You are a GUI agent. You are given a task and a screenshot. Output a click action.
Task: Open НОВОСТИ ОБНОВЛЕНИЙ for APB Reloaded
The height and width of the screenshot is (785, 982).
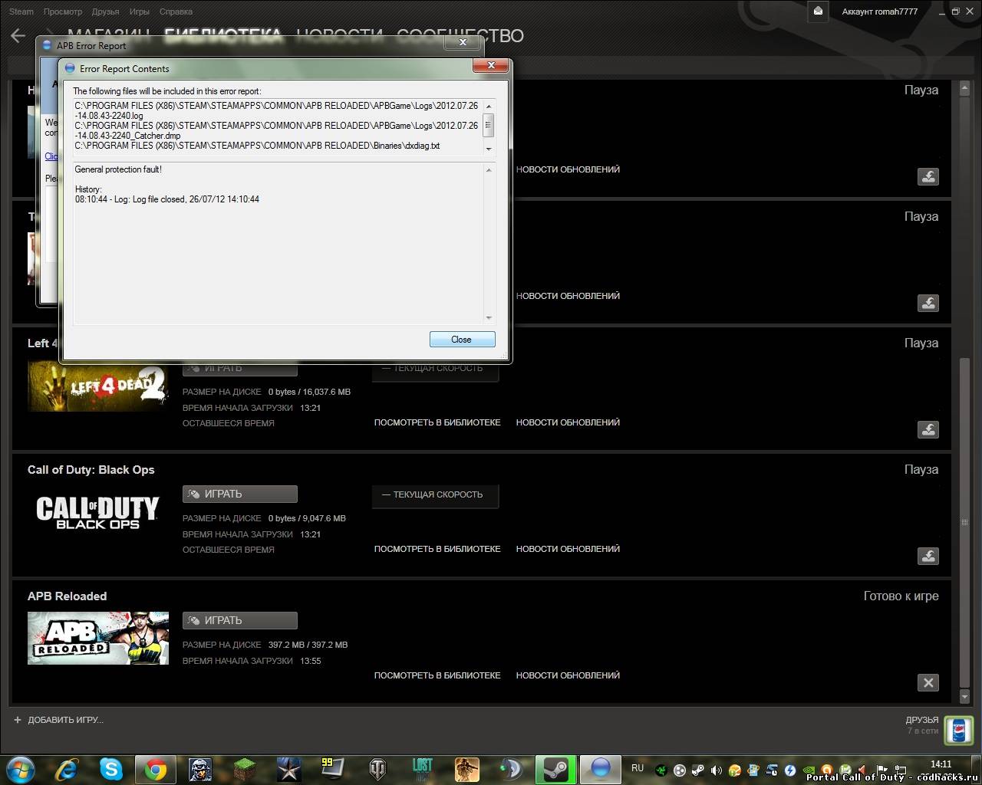tap(568, 675)
